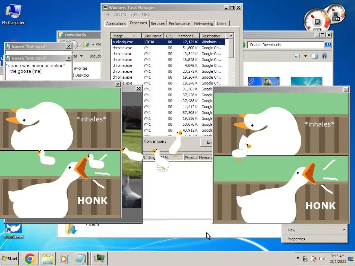This screenshot has height=266, width=355.
Task: Close the peace was never an option notepad
Action: point(69,58)
